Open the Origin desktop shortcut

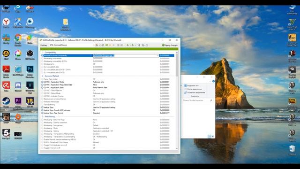point(18,118)
